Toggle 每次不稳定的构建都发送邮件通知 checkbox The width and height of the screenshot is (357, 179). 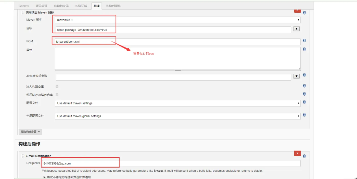(x=44, y=177)
